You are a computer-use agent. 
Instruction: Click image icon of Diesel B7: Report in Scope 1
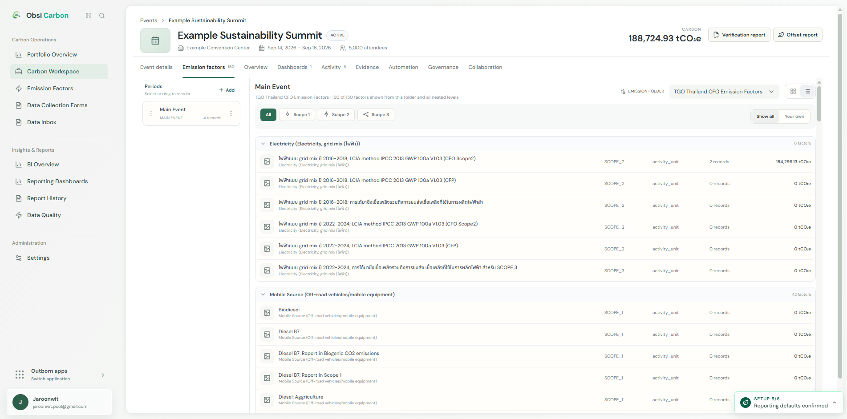pos(267,378)
